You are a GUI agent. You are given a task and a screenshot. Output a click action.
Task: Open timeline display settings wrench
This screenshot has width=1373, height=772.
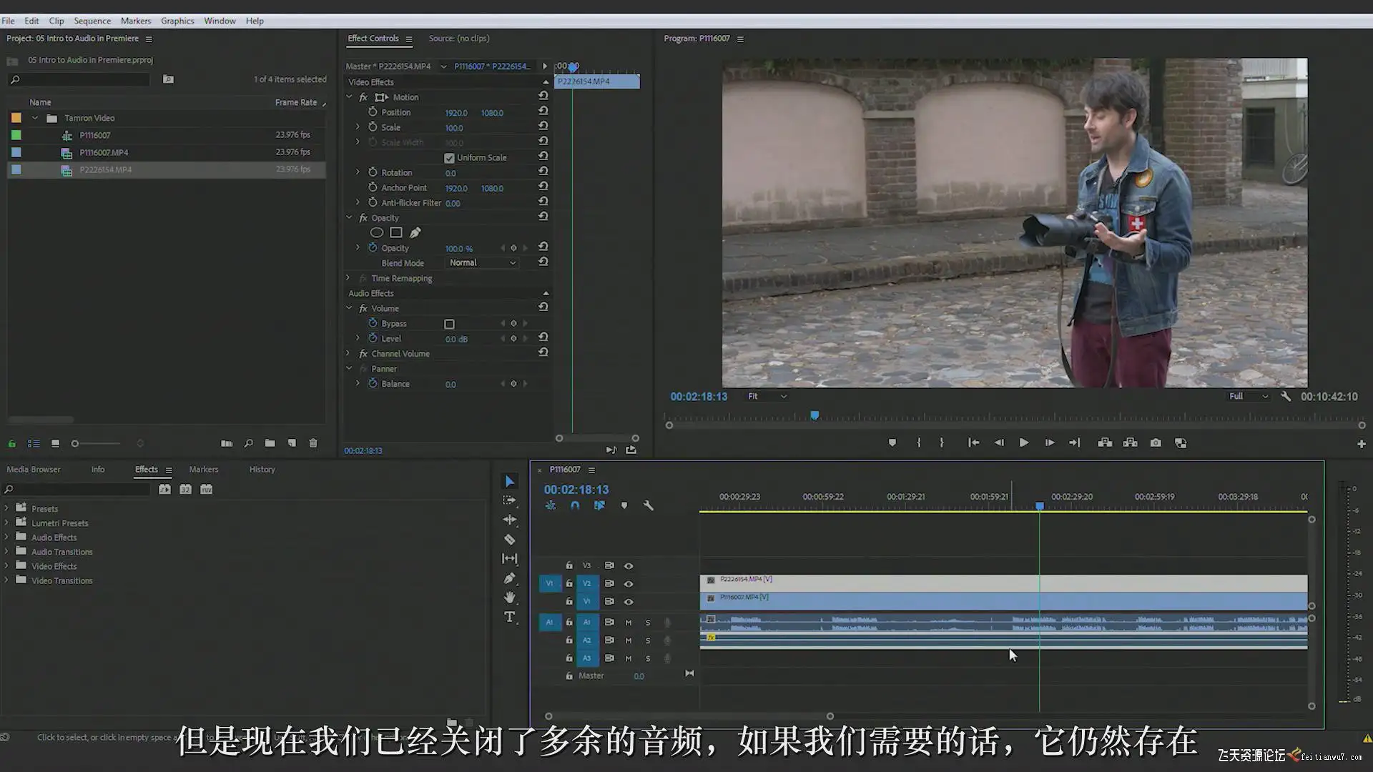pos(648,505)
